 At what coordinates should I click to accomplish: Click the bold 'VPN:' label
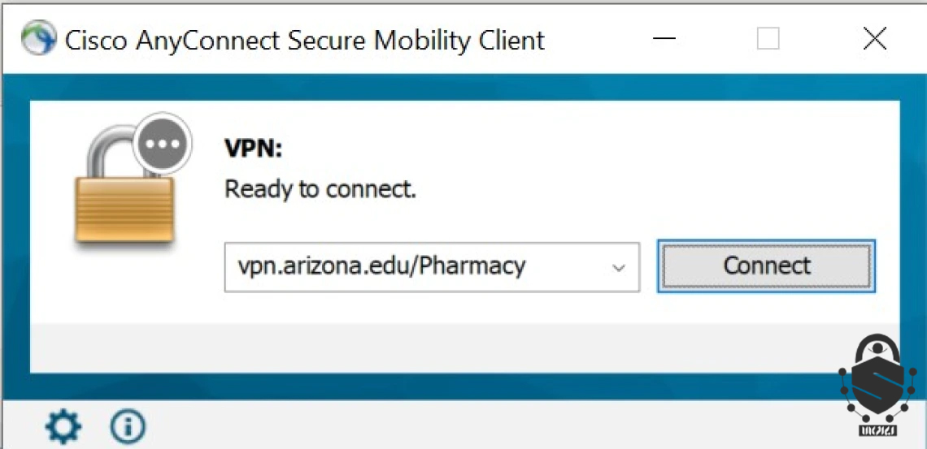click(x=254, y=149)
